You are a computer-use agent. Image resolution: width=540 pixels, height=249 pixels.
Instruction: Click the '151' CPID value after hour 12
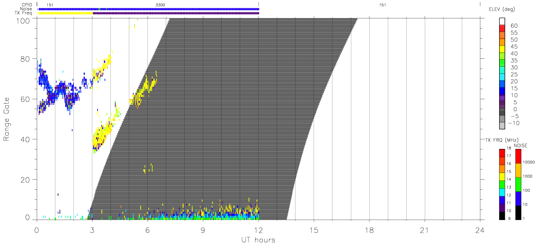(382, 4)
